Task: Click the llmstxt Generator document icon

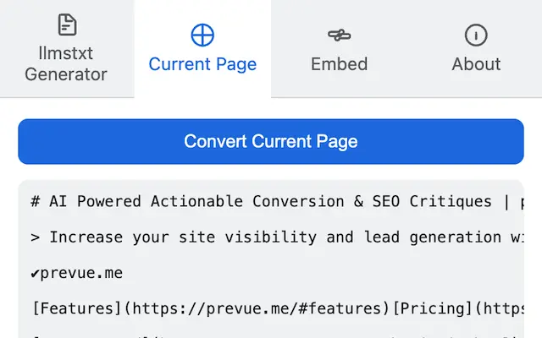Action: click(66, 25)
